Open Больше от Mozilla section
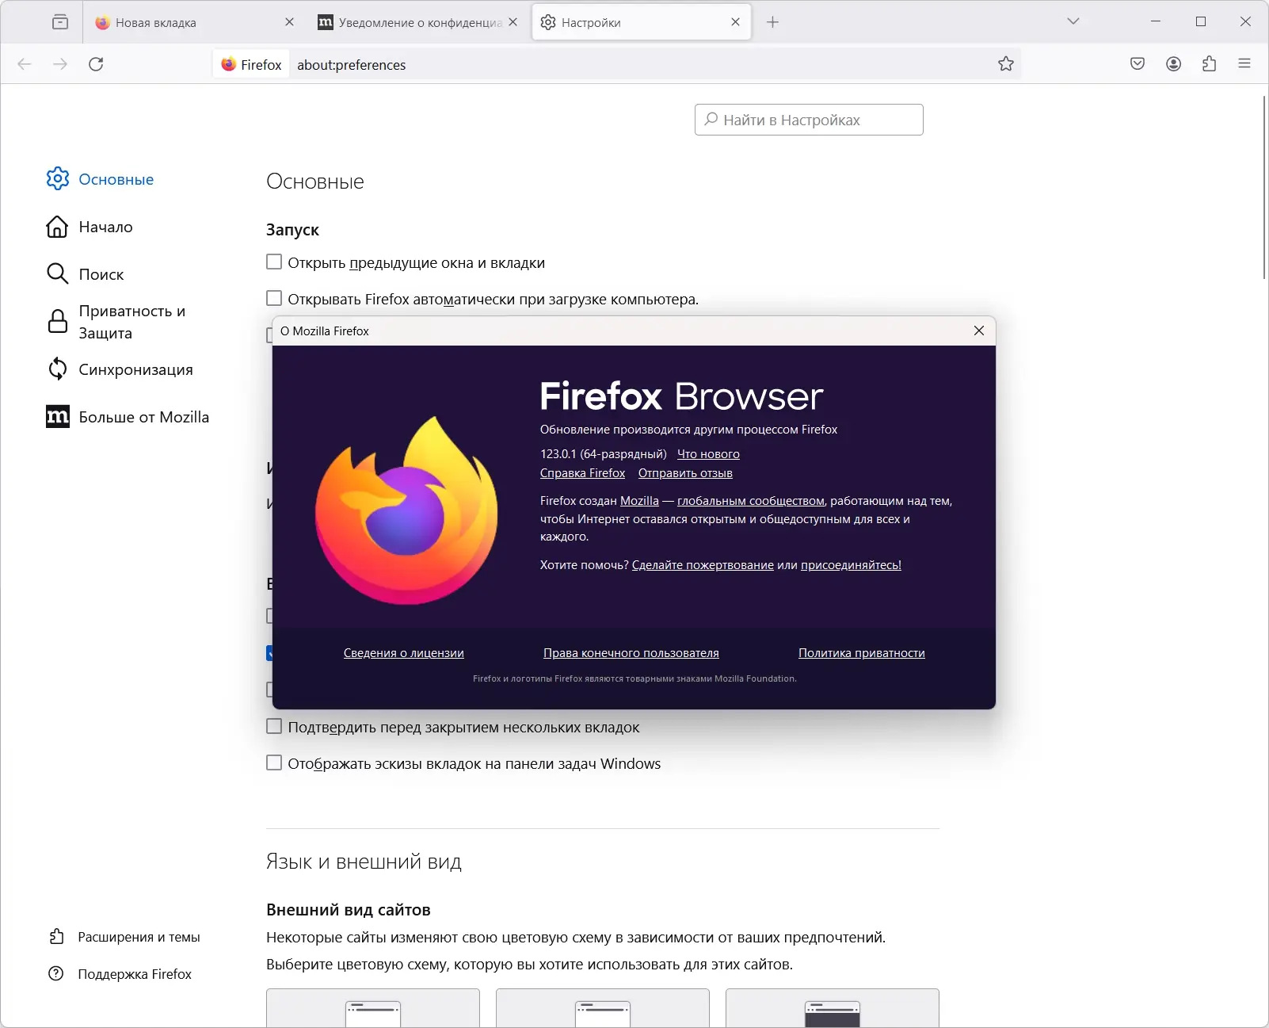Screen dimensions: 1269x1028 coord(143,416)
